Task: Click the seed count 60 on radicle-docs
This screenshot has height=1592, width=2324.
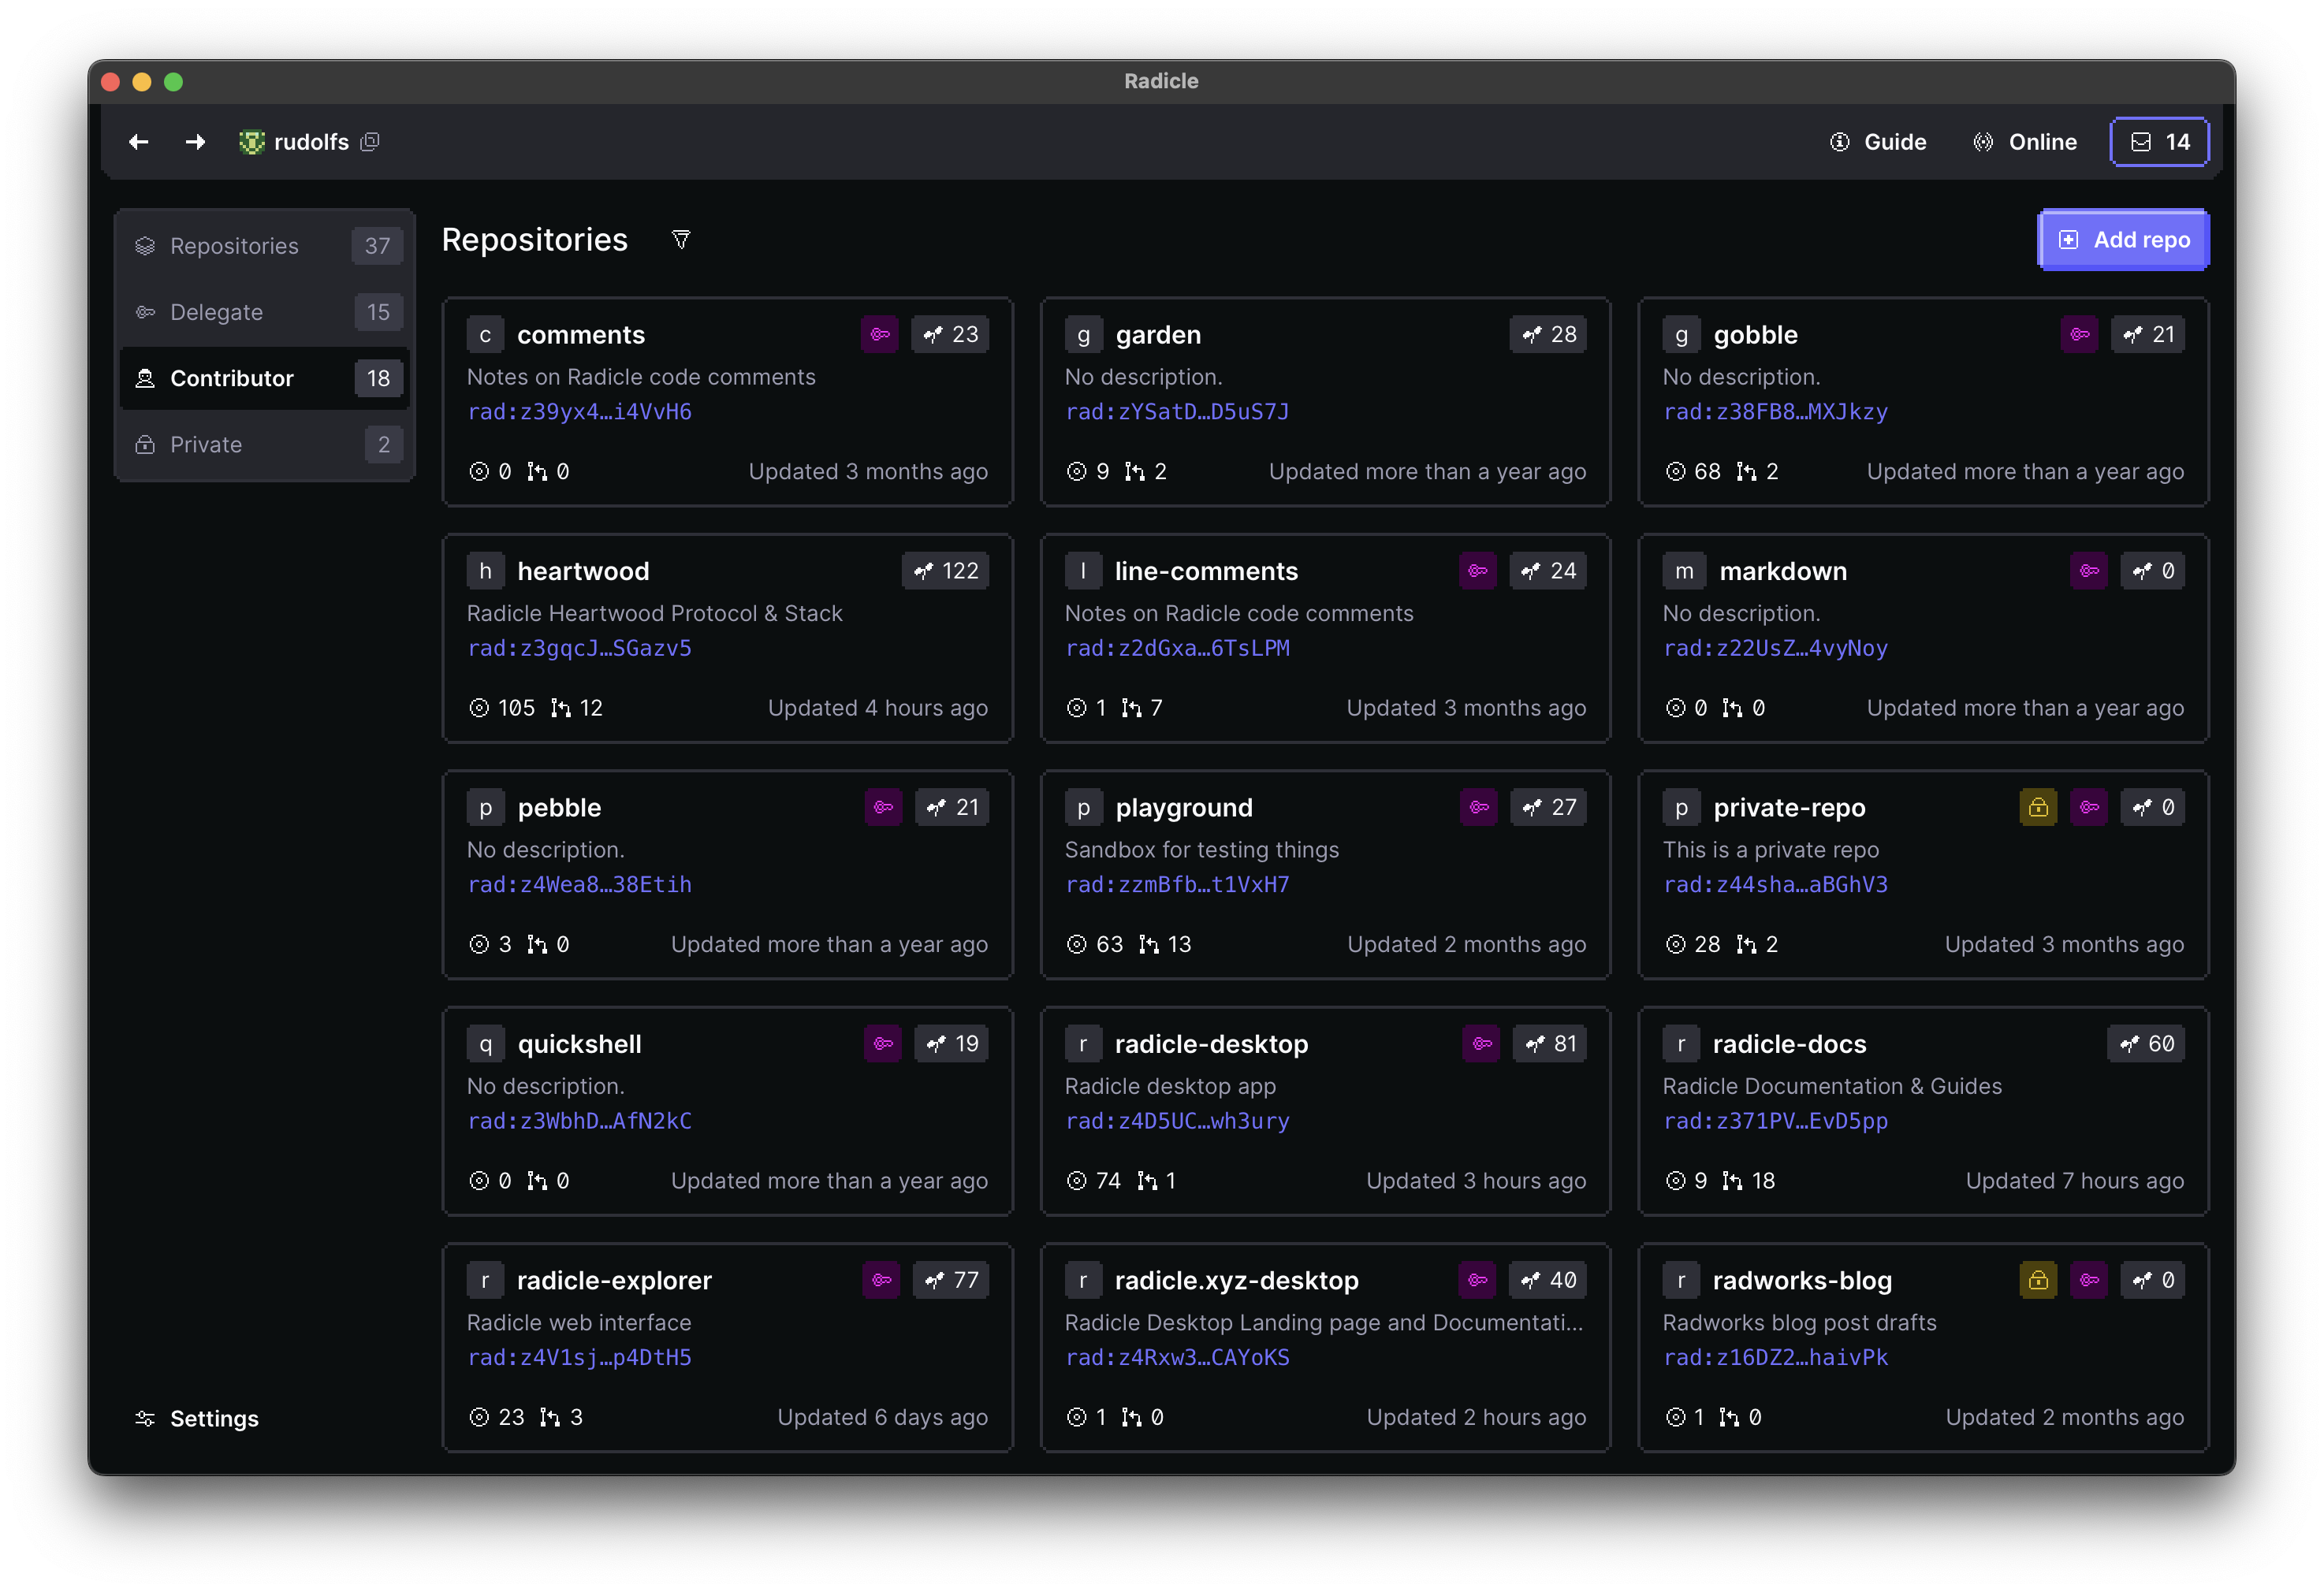Action: [2146, 1044]
